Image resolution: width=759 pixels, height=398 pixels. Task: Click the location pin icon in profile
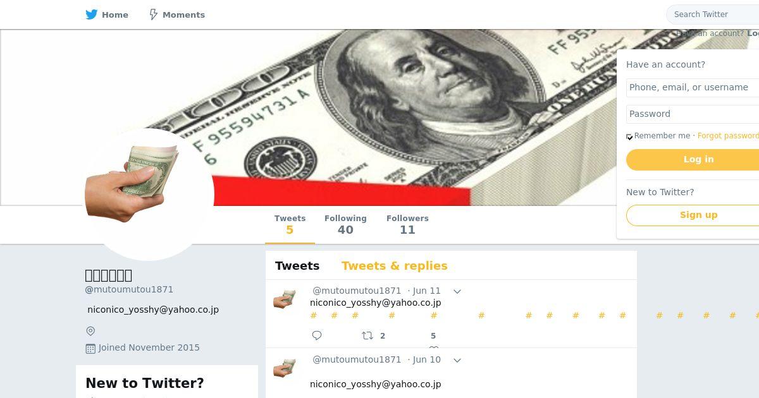coord(90,331)
